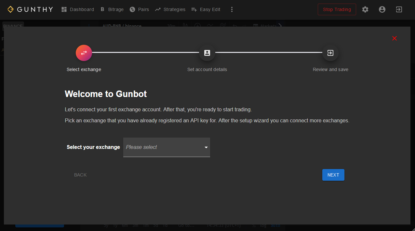415x231 pixels.
Task: Open Easy Edit from the top bar
Action: [206, 9]
